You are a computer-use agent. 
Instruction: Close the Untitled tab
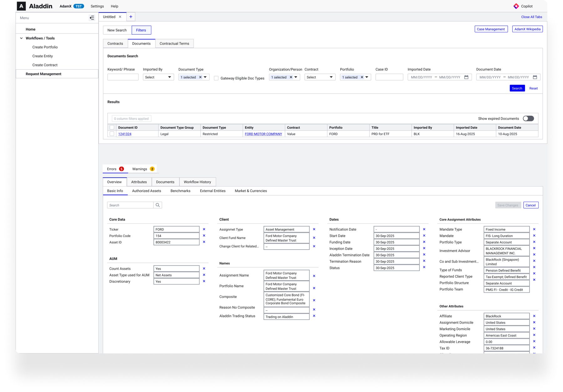coord(120,17)
